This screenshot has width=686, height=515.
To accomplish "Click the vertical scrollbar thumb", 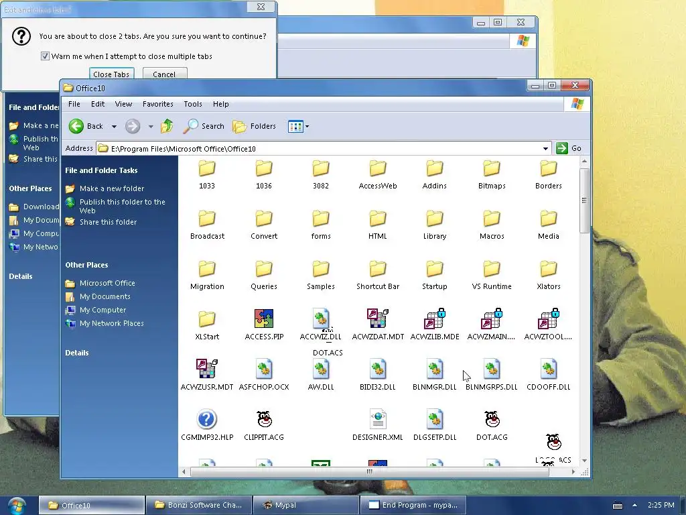I will [584, 200].
